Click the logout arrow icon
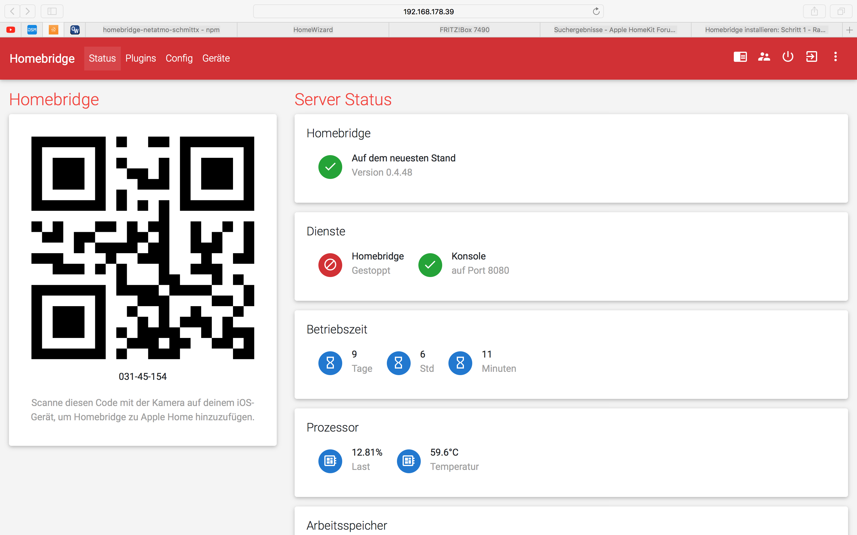The image size is (857, 535). click(811, 57)
